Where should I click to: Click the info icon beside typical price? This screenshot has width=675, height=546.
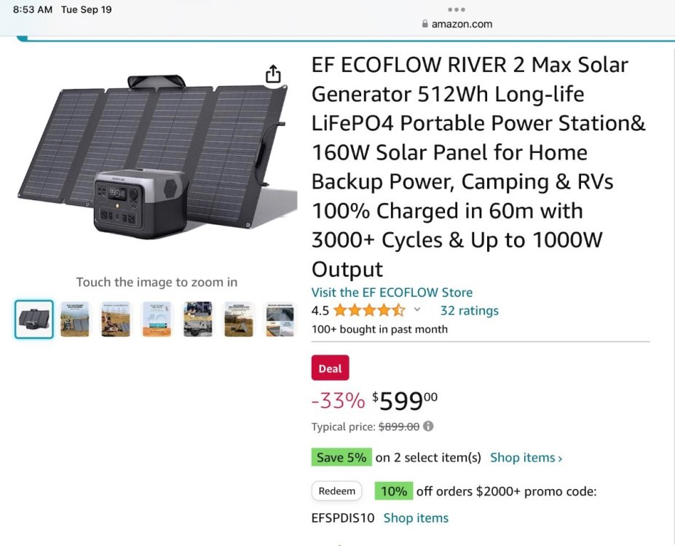[x=428, y=427]
